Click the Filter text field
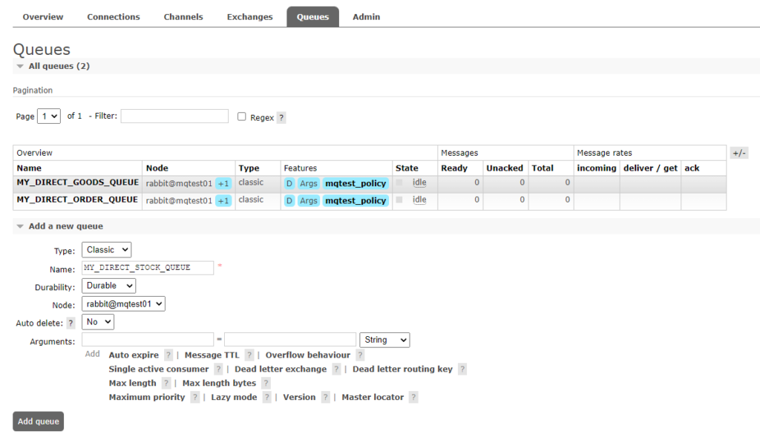760x437 pixels. tap(174, 116)
